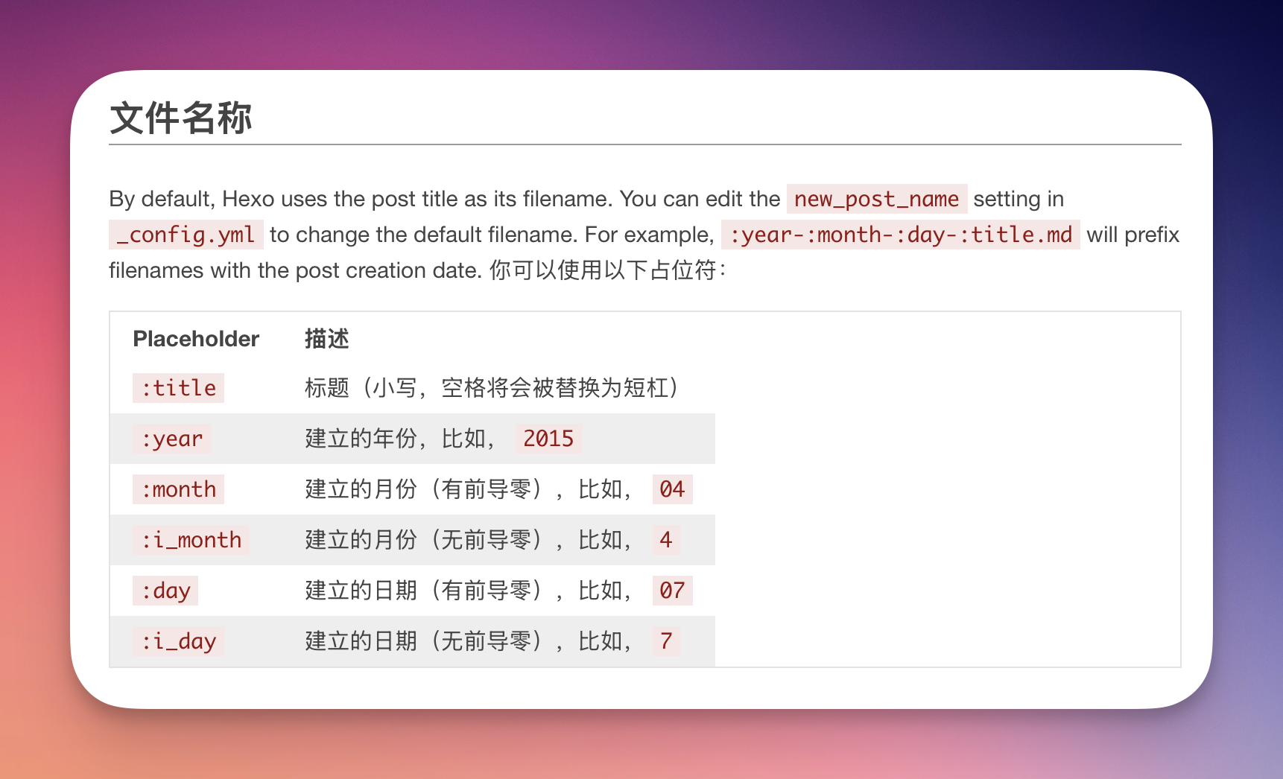
Task: Click the _config.yml code snippet
Action: point(186,235)
